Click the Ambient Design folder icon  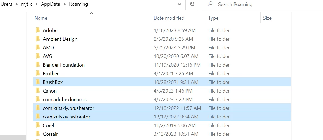(38, 39)
